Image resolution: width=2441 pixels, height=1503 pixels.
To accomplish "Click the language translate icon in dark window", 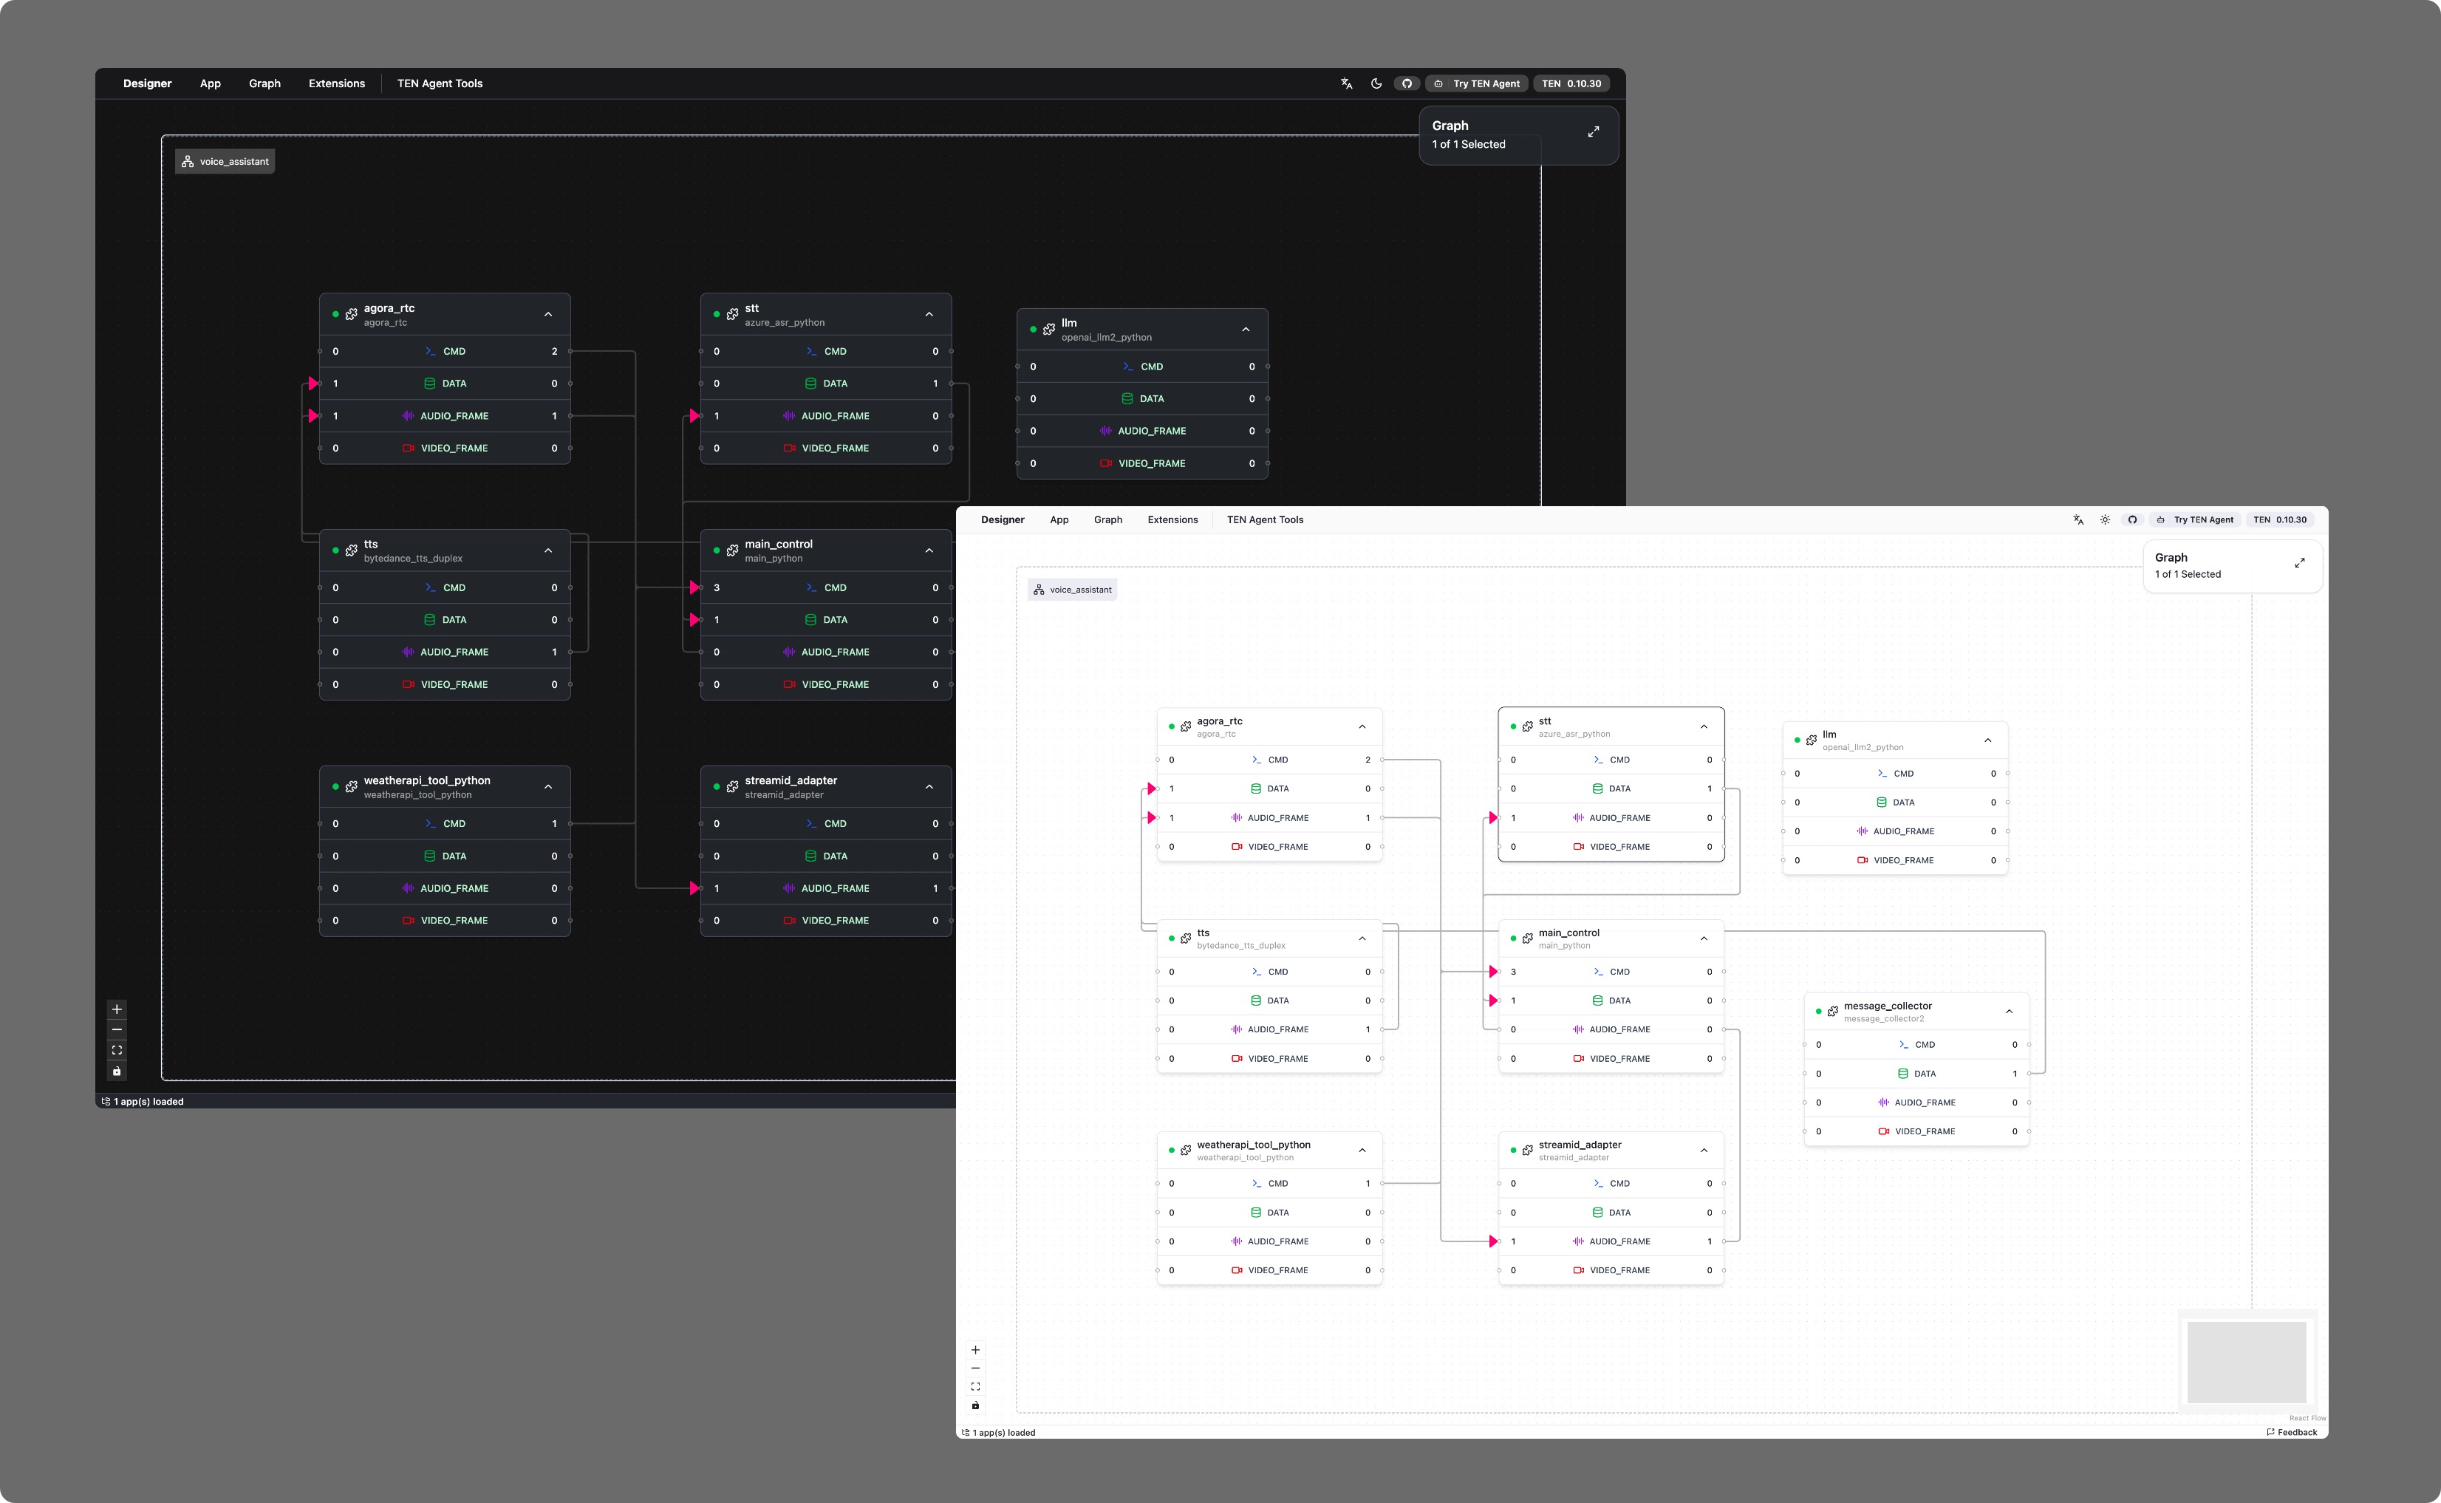I will point(1347,83).
